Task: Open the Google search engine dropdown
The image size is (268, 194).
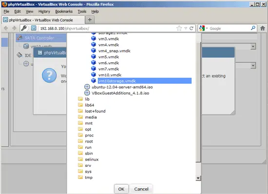Action: click(x=207, y=28)
